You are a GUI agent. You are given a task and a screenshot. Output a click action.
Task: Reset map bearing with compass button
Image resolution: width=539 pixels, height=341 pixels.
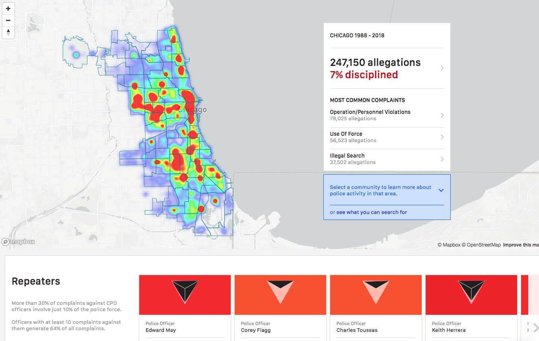click(8, 33)
